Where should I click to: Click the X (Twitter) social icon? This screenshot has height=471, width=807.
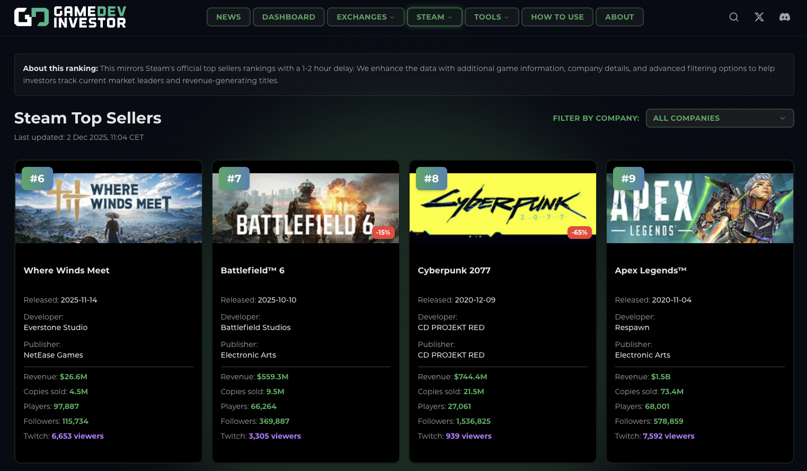[x=759, y=16]
